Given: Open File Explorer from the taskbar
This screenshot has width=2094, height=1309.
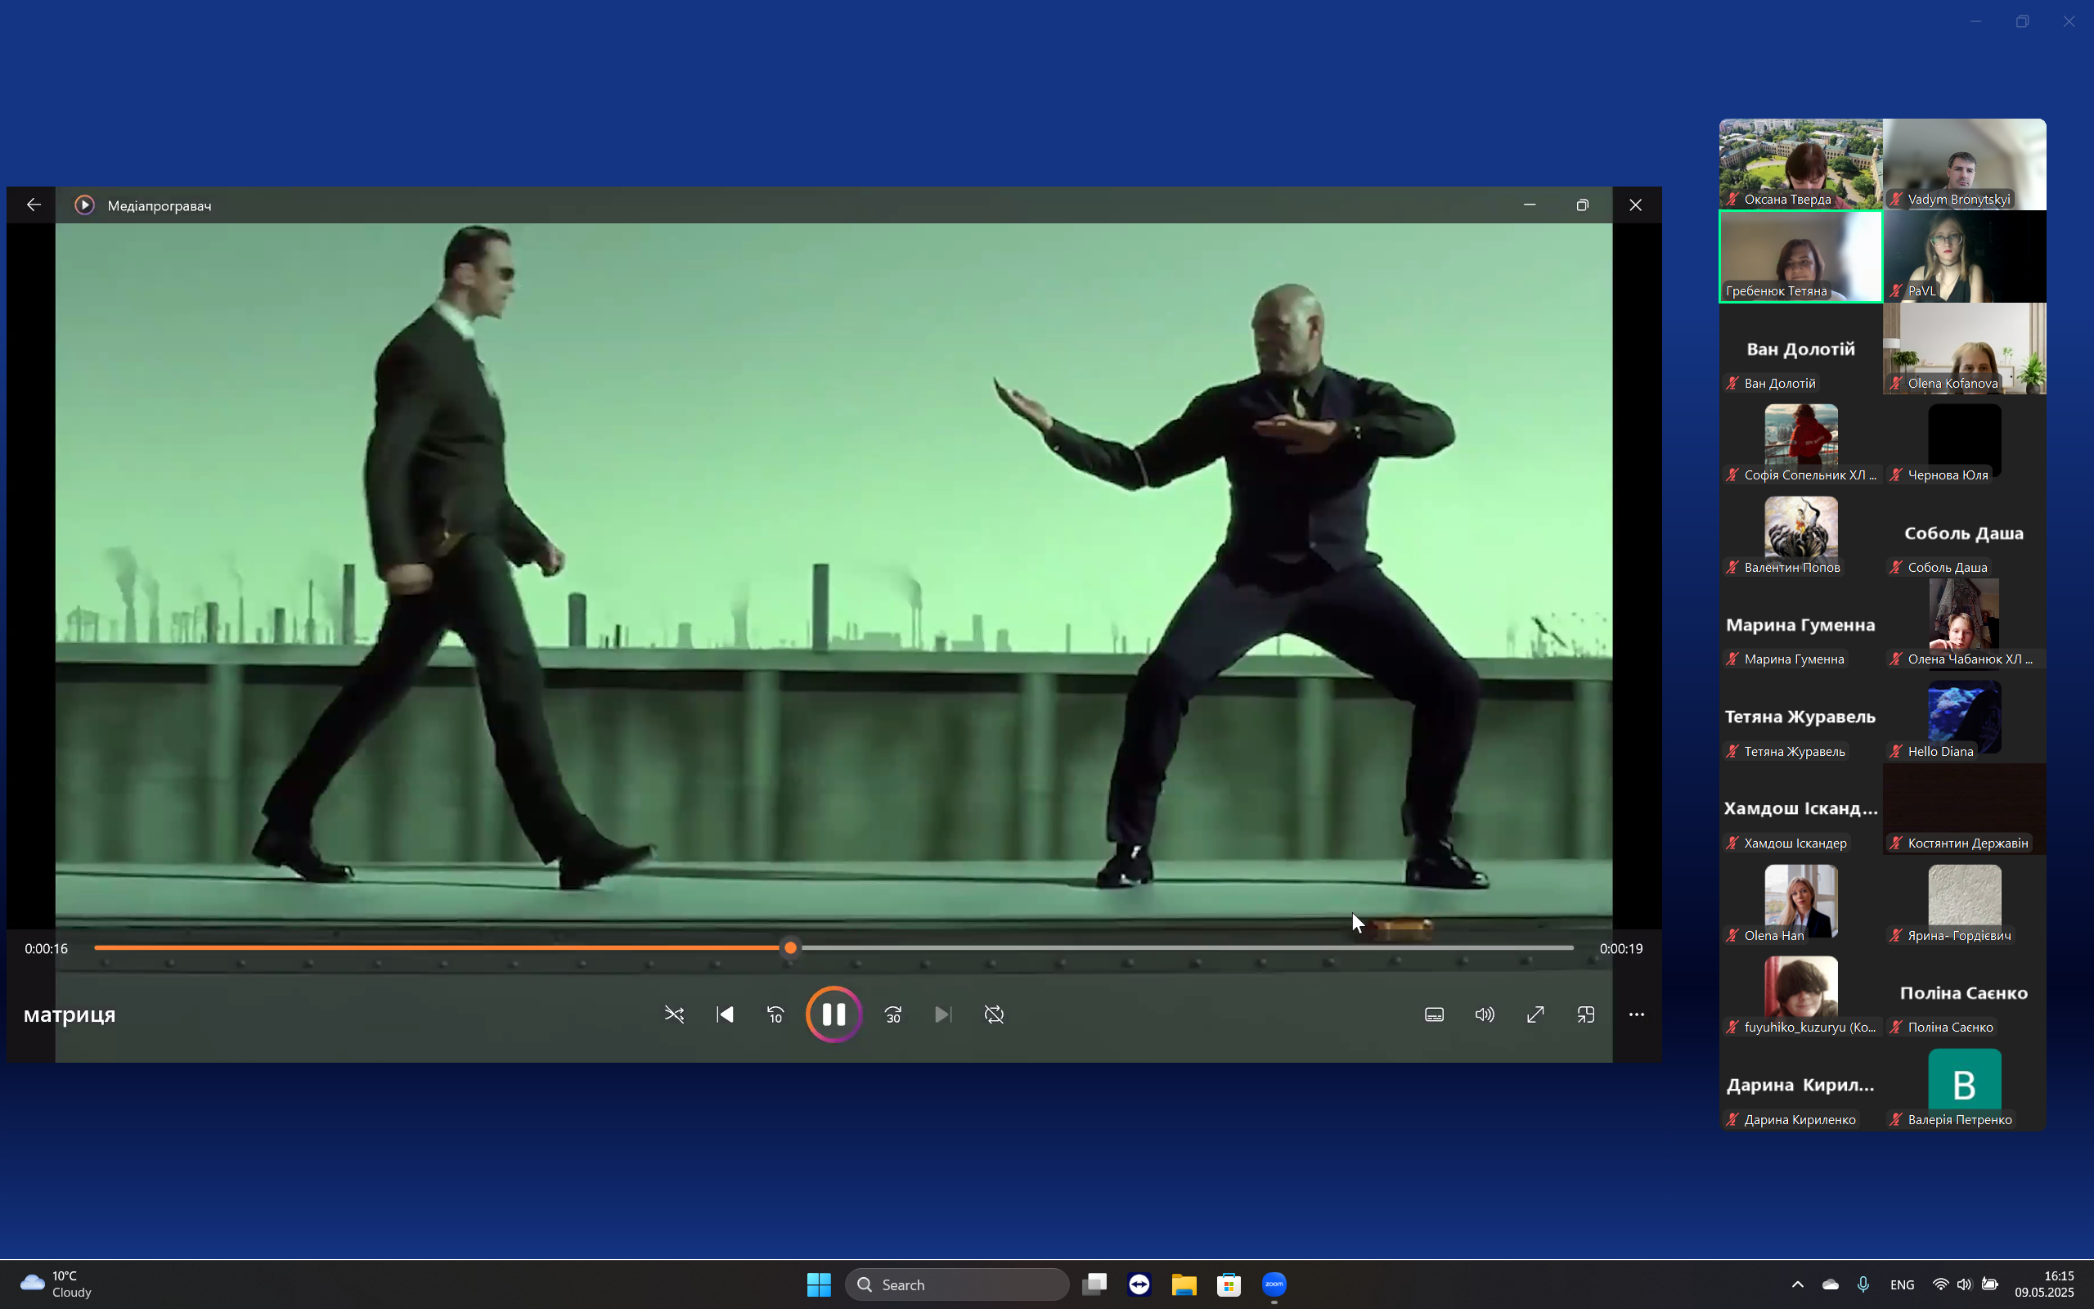Looking at the screenshot, I should click(1184, 1284).
